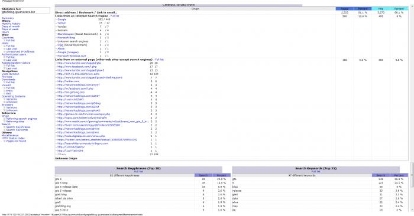
Task: Open Full list for search engine links
Action: pyautogui.click(x=115, y=16)
